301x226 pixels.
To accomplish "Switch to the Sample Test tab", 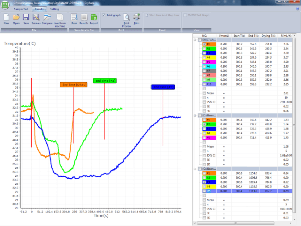I will tap(21, 9).
